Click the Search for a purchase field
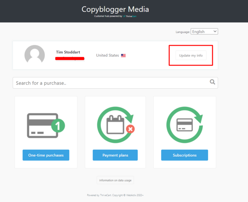This screenshot has height=202, width=248. pos(115,83)
